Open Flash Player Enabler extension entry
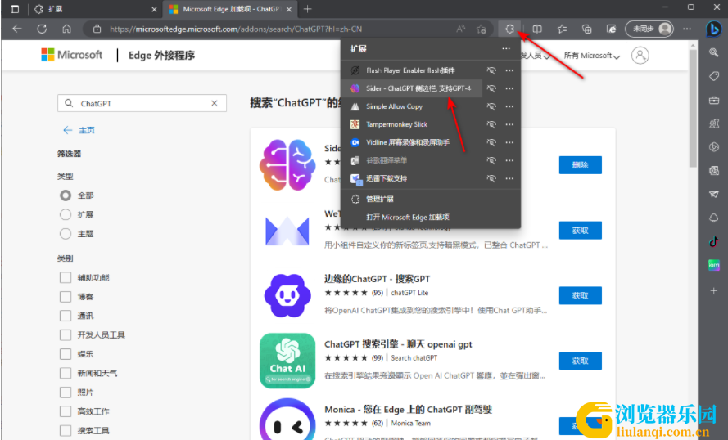Screen dimensions: 728x440 [412, 70]
